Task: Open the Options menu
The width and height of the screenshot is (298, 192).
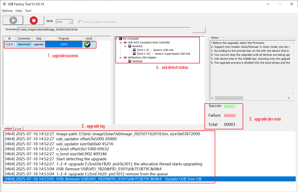Action: point(7,11)
